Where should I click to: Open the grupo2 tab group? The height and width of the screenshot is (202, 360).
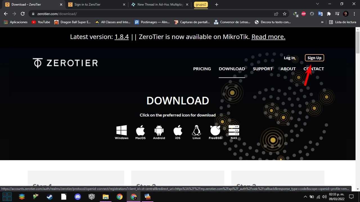click(x=201, y=4)
